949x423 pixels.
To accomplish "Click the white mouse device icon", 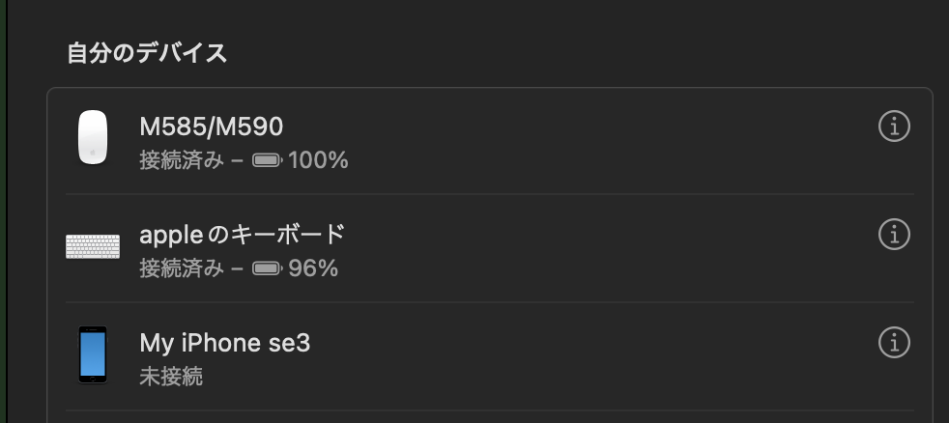I will click(93, 137).
